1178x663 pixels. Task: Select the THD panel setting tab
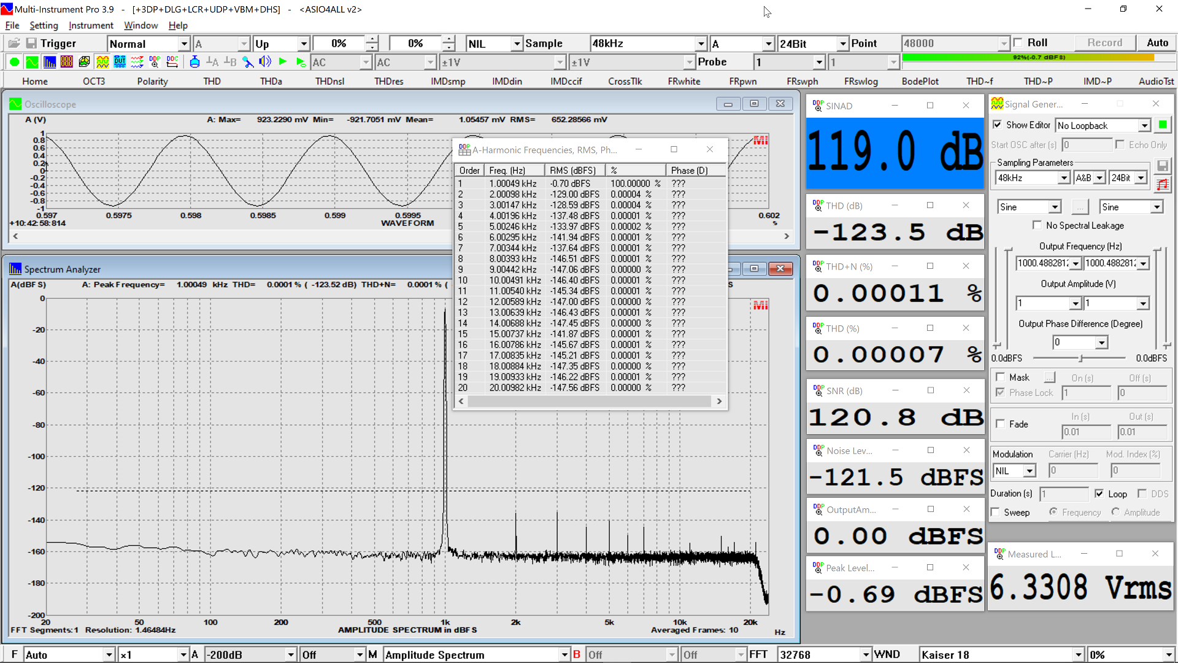[212, 81]
